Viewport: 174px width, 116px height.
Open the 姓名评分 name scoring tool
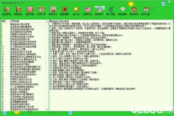(53, 11)
